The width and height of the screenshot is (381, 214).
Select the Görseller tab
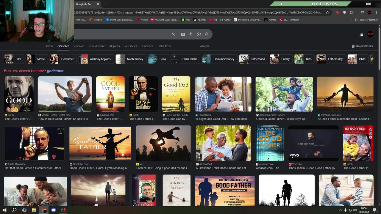[x=63, y=46]
